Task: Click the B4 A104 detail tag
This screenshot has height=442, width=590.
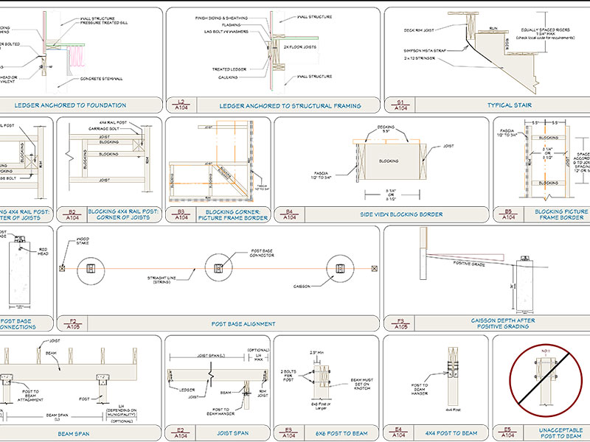Action: point(289,214)
